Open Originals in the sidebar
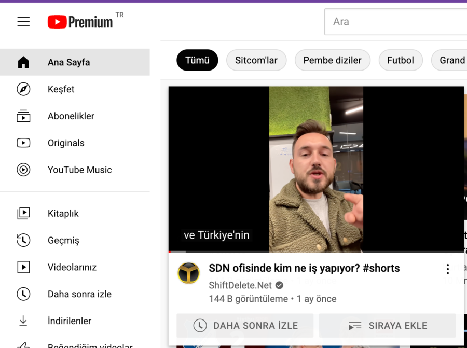 pos(75,143)
